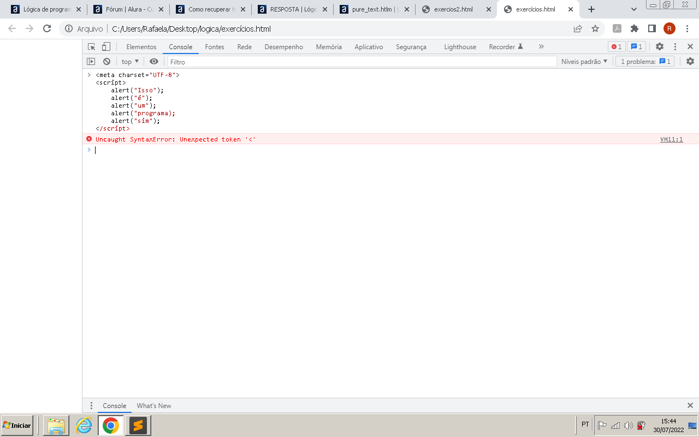Open the PT language indicator
699x437 pixels.
(x=585, y=424)
